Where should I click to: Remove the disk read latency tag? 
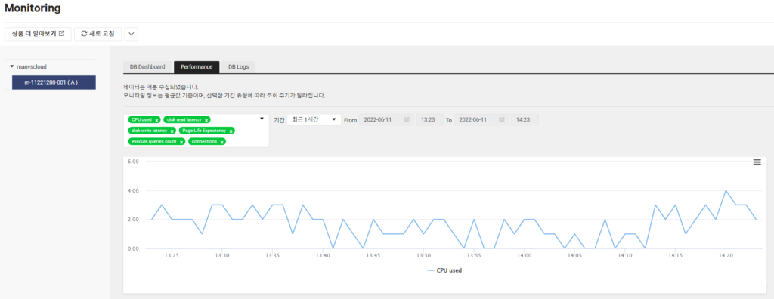pos(206,120)
